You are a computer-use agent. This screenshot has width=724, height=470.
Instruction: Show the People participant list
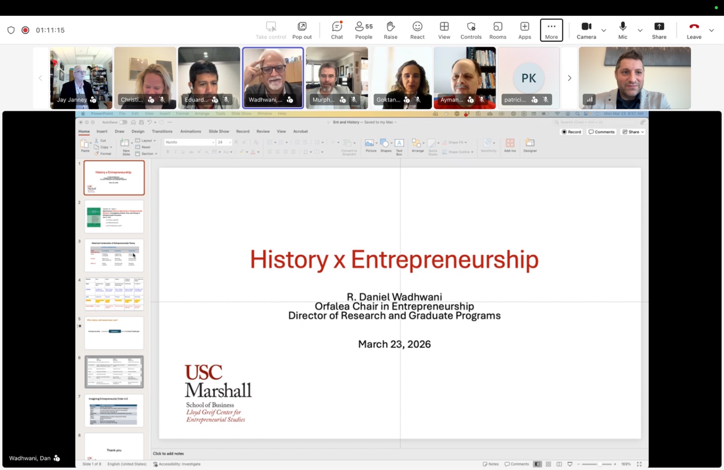click(x=363, y=30)
